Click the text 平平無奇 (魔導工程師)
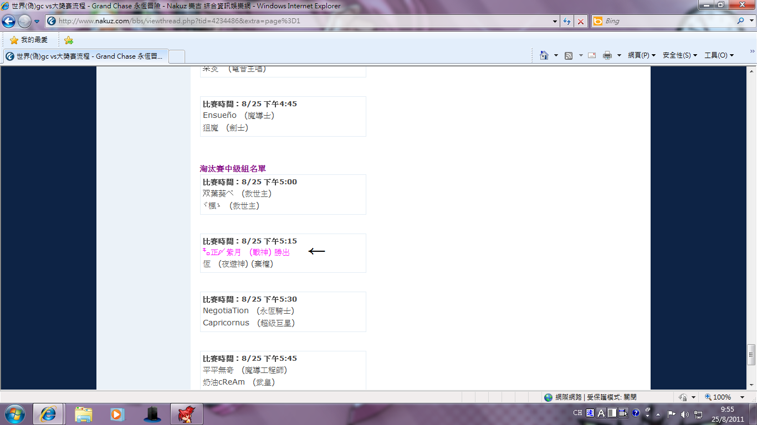The height and width of the screenshot is (425, 757). tap(245, 370)
